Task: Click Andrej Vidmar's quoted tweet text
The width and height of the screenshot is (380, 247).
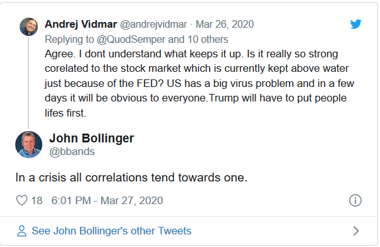Action: [199, 83]
